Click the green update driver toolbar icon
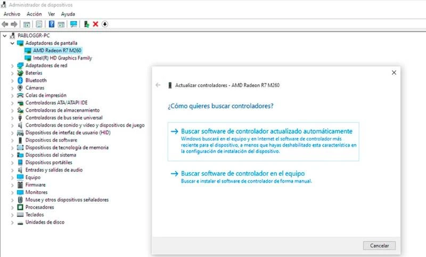 [86, 24]
